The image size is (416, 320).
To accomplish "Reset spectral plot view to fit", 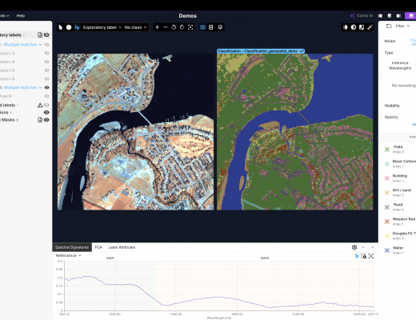I will pos(371,256).
